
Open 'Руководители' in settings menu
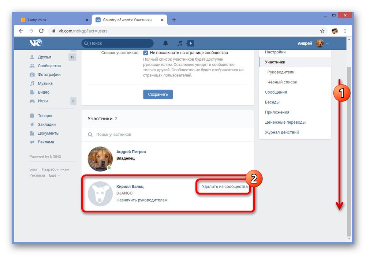tap(281, 72)
